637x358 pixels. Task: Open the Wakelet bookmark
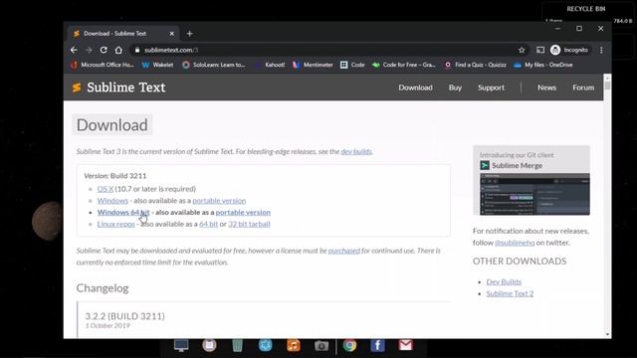point(157,65)
